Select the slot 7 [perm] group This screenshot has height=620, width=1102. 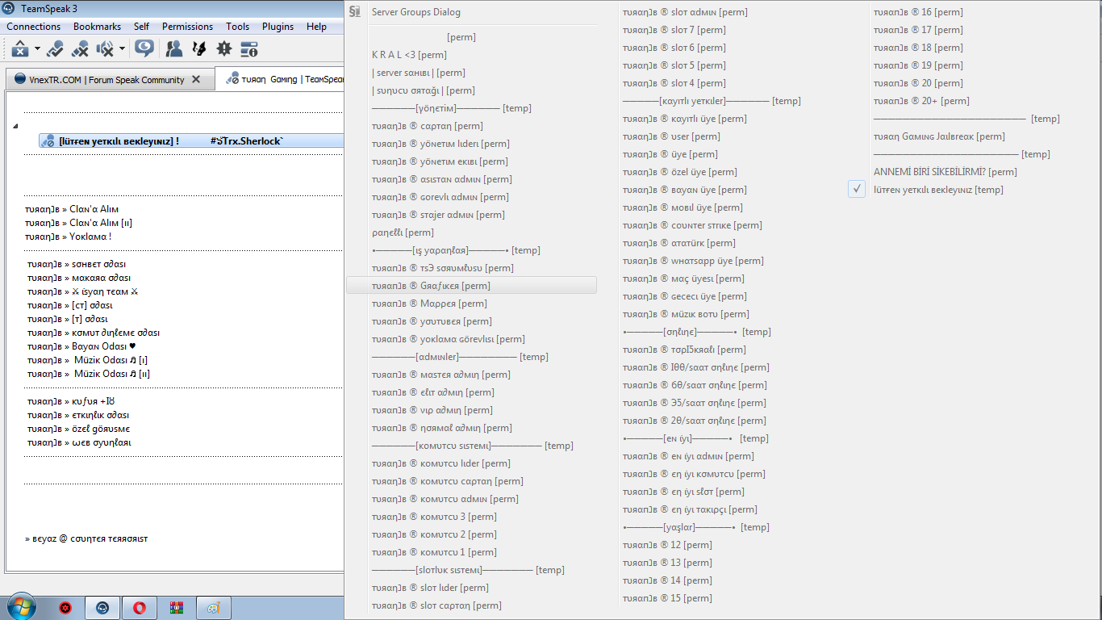(x=674, y=30)
